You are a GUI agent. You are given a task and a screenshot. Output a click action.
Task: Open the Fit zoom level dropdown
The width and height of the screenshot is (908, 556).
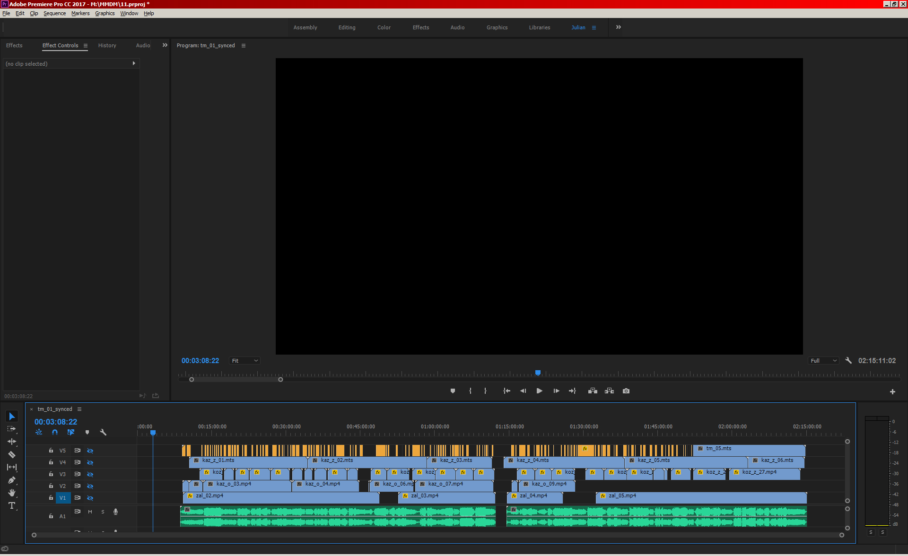[245, 361]
